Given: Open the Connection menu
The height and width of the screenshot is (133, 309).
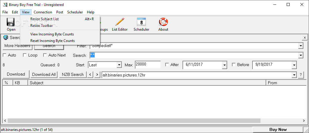Looking at the screenshot, I should pyautogui.click(x=43, y=12).
